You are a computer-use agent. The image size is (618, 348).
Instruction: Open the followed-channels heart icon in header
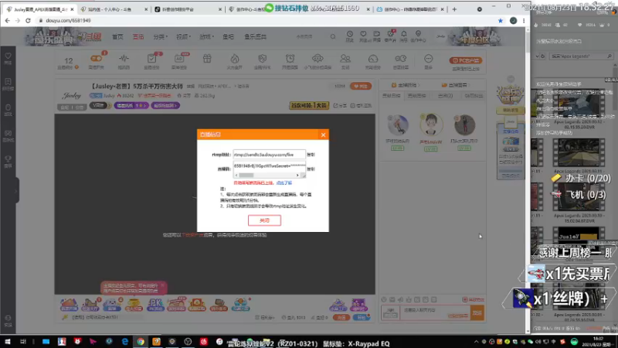(363, 35)
